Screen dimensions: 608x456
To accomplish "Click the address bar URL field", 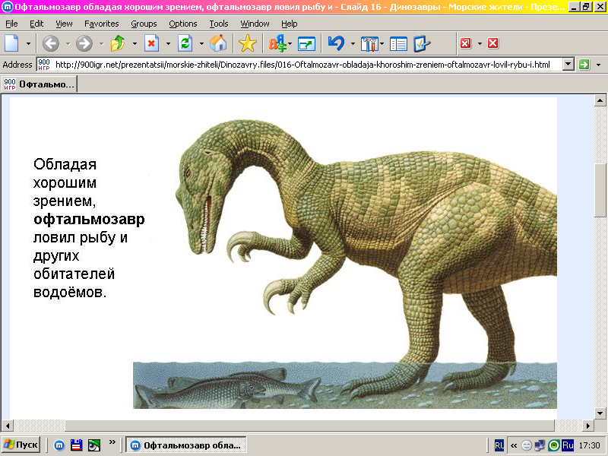I will point(304,65).
